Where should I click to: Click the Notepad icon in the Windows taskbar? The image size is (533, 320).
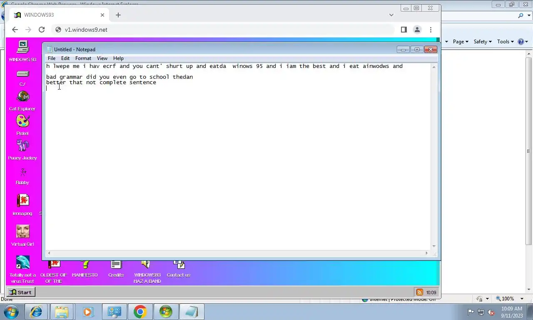[x=192, y=312]
